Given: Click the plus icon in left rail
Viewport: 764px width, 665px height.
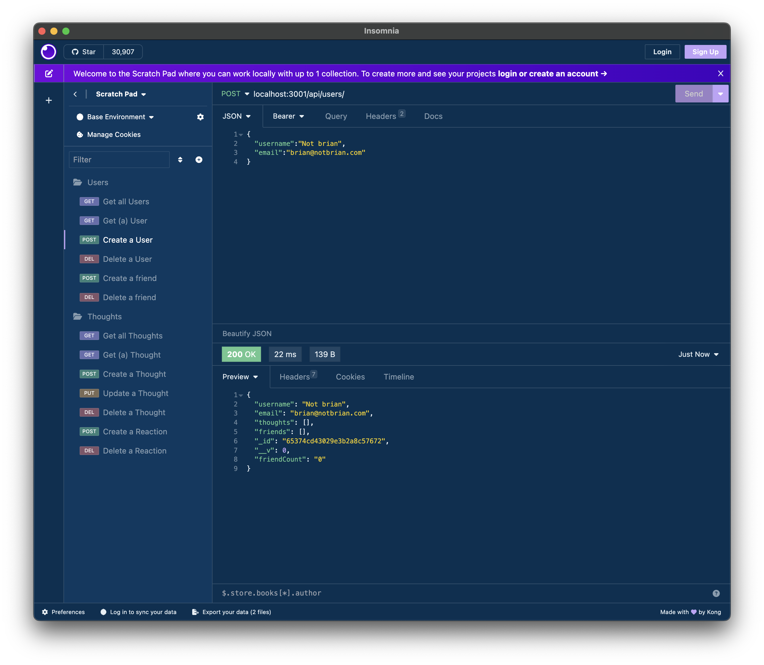Looking at the screenshot, I should pyautogui.click(x=48, y=101).
